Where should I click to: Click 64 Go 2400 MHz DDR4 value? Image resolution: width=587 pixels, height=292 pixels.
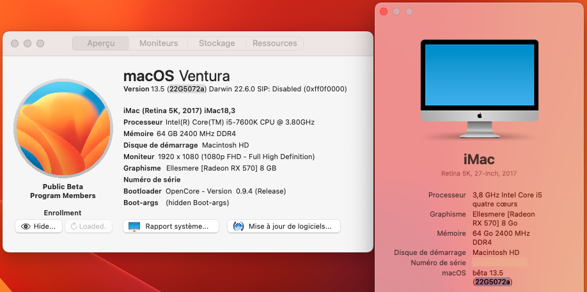[x=501, y=238]
